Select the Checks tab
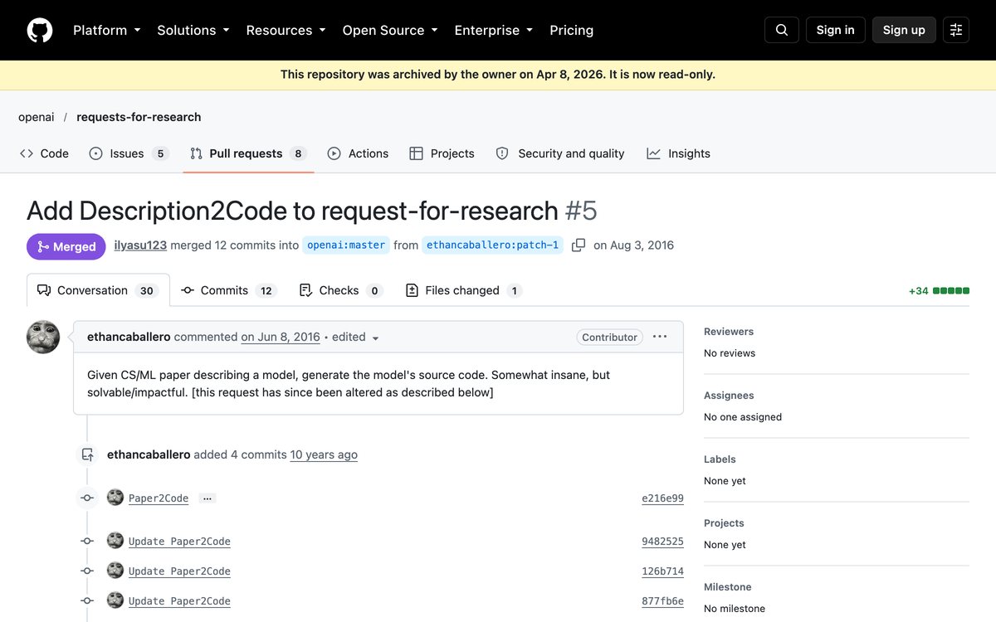 (340, 290)
